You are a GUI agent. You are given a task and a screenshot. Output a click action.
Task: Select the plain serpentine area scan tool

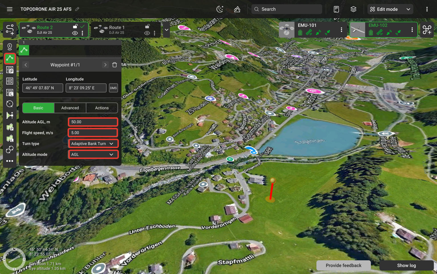10,81
